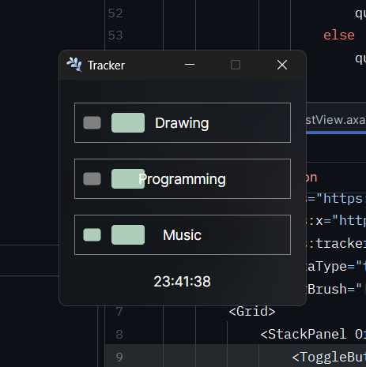This screenshot has width=366, height=367.
Task: Click the large green swatch beside Music
Action: pos(128,235)
